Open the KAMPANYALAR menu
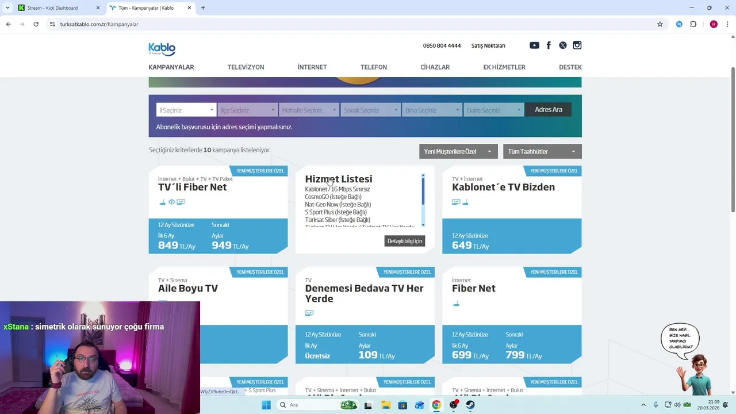The image size is (736, 414). (171, 67)
